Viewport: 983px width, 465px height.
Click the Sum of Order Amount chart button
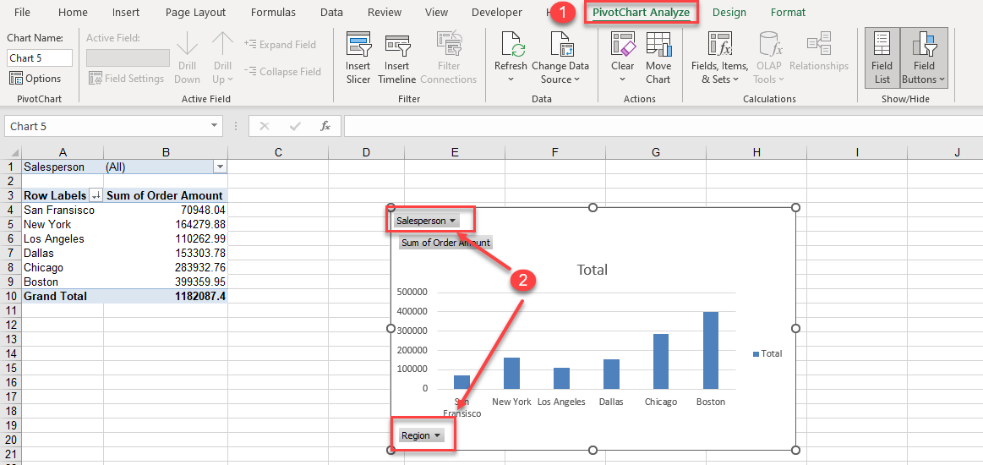point(445,243)
